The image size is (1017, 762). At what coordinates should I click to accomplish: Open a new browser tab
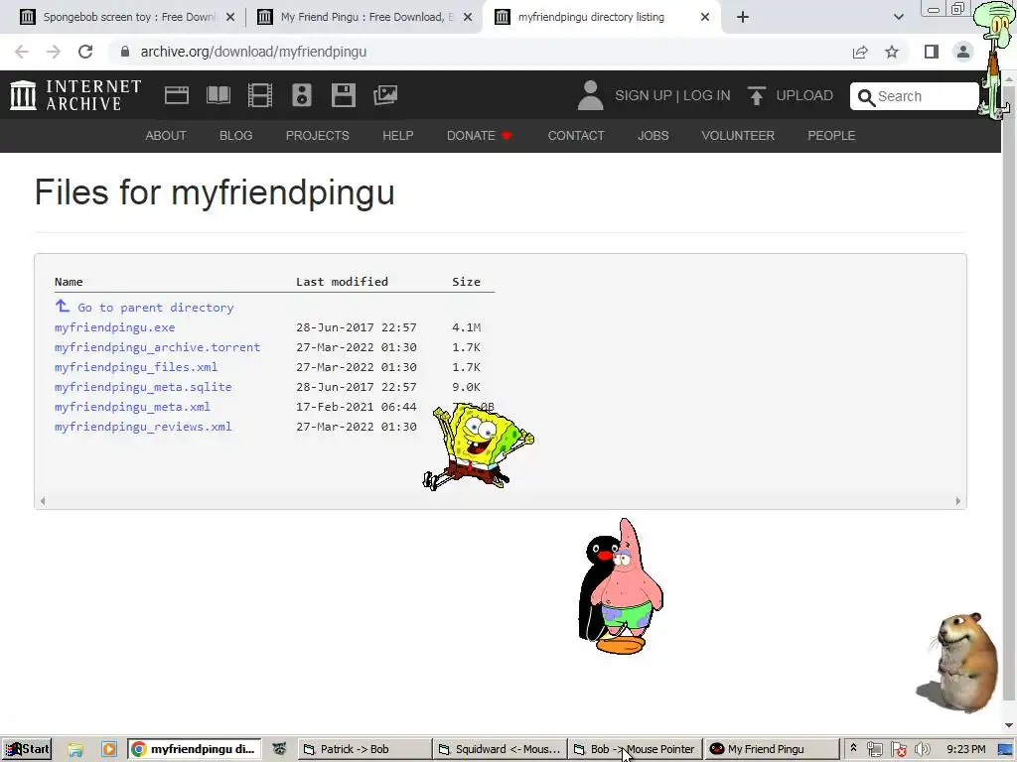(x=743, y=17)
